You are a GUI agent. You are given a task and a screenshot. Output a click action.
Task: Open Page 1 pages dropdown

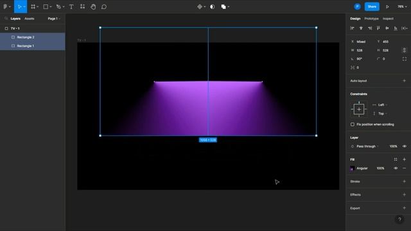point(54,19)
